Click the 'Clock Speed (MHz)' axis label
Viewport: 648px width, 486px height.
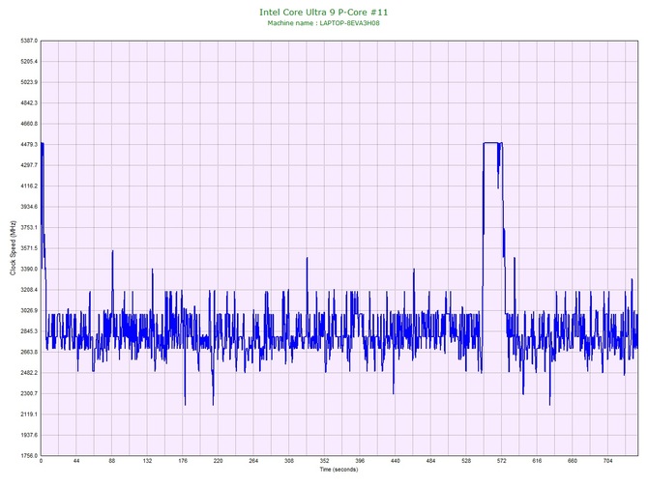point(13,247)
